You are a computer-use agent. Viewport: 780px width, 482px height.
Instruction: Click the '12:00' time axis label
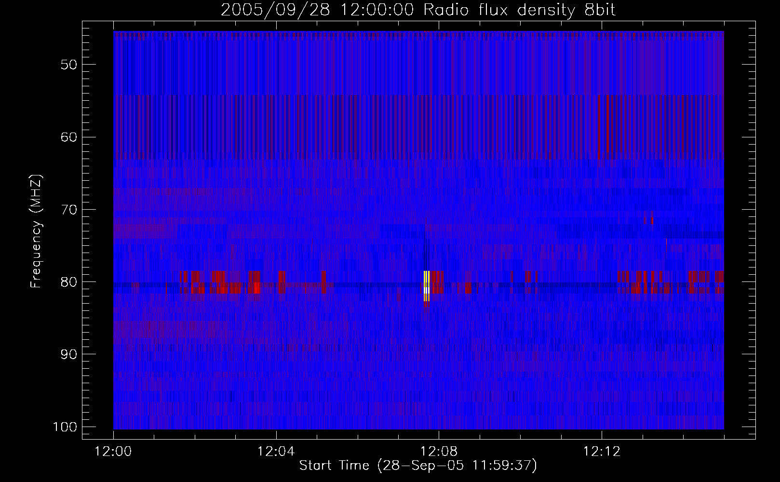(x=114, y=452)
